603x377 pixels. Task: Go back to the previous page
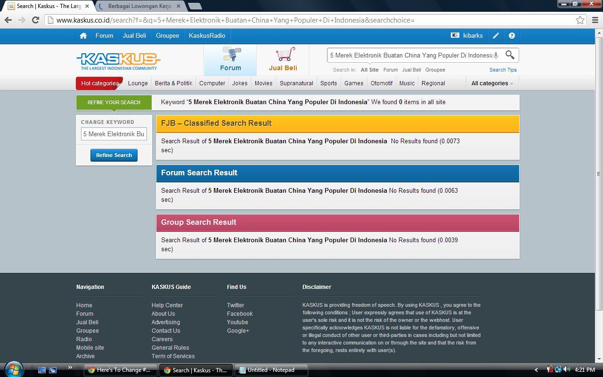coord(8,20)
